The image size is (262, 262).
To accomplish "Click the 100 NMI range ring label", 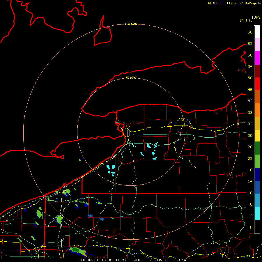I will (x=131, y=24).
